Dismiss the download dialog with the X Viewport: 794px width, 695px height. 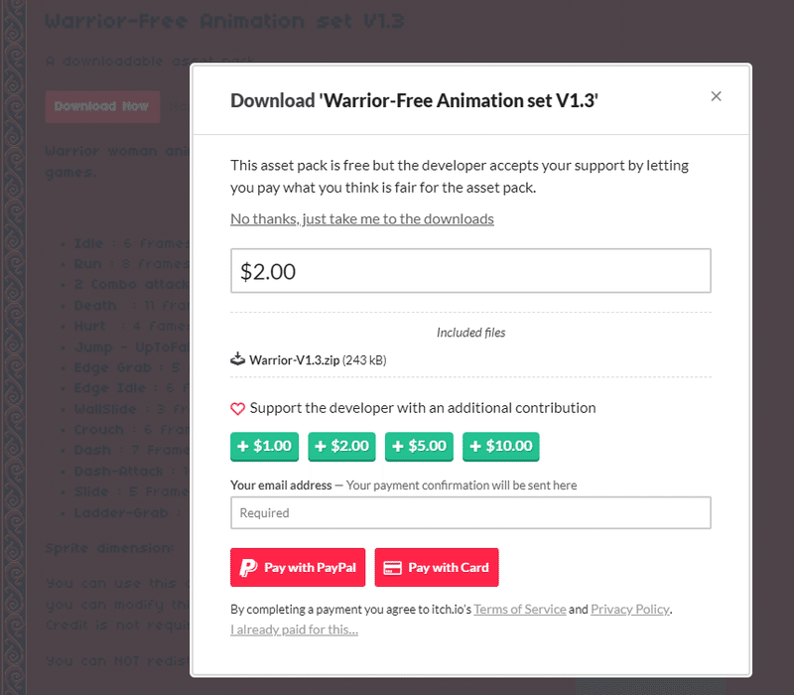(x=717, y=96)
